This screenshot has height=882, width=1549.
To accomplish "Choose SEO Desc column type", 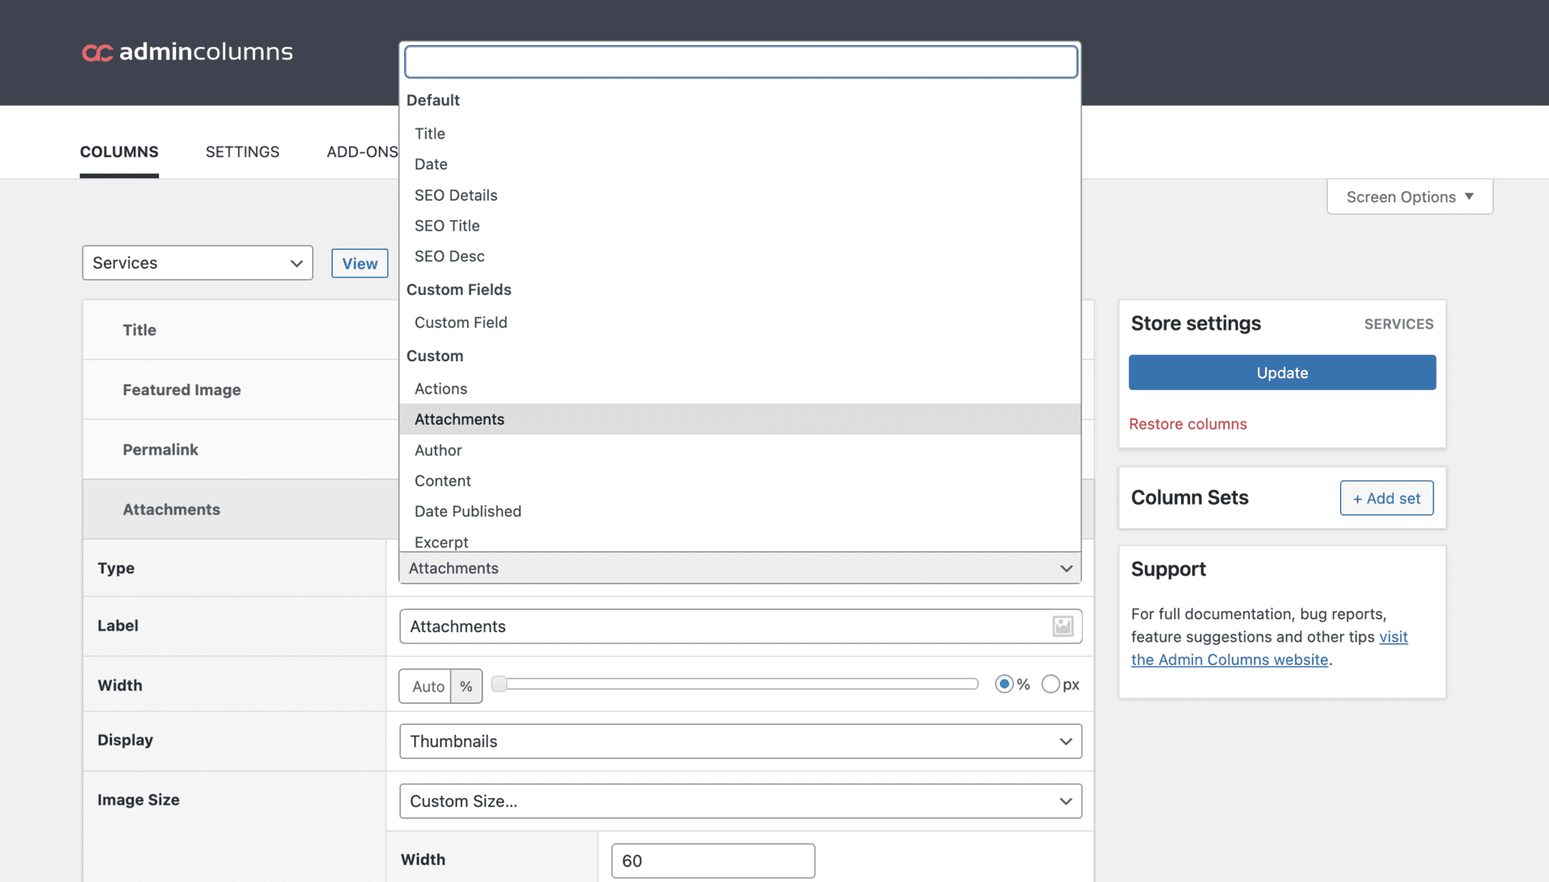I will tap(740, 256).
